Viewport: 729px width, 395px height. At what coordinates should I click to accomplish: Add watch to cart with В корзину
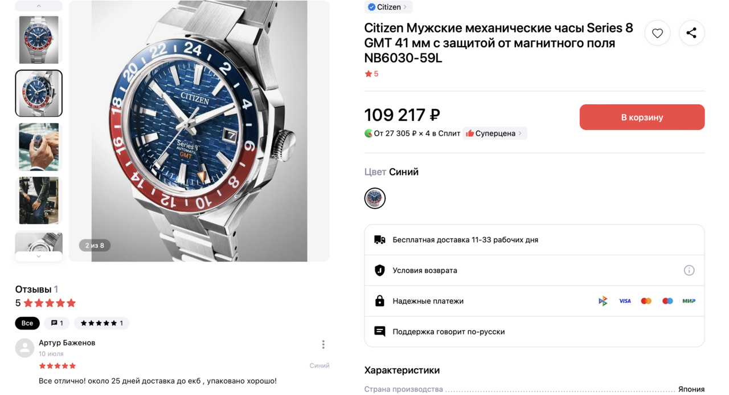click(x=642, y=117)
